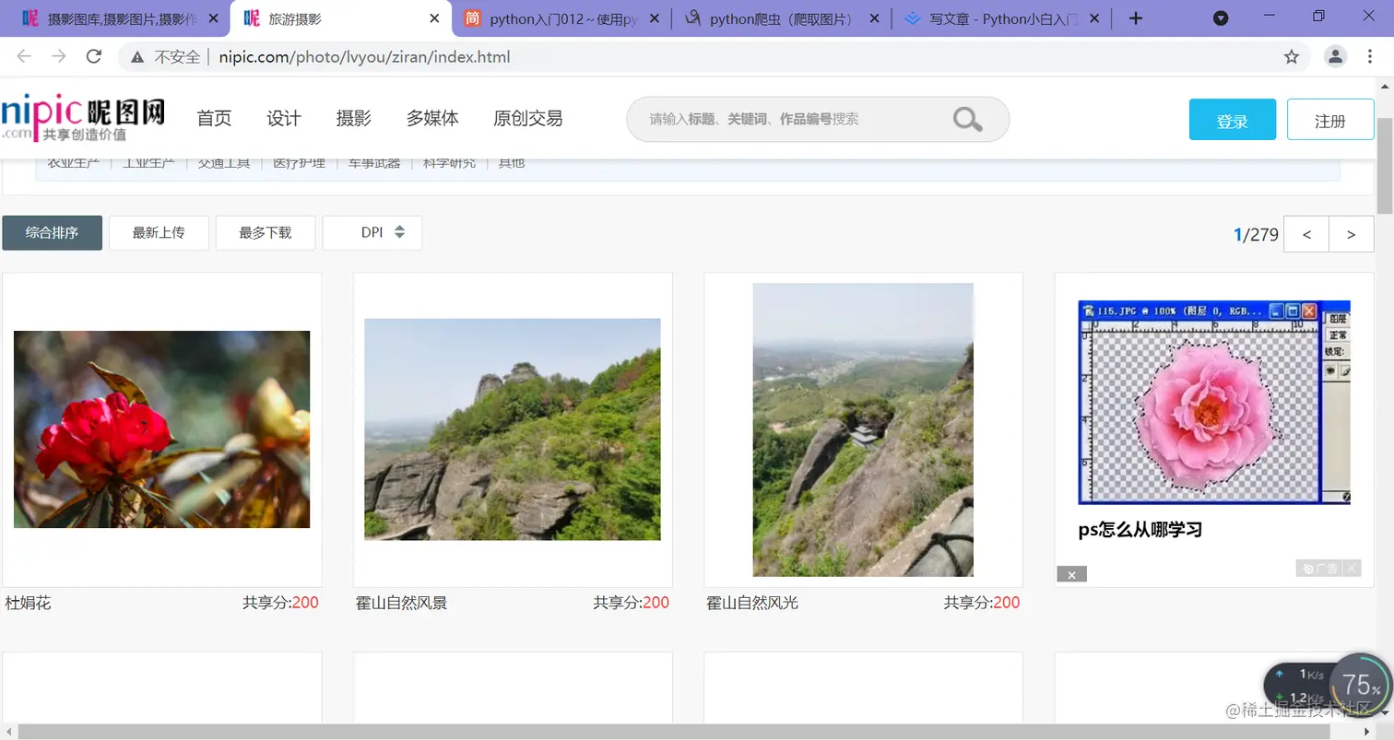
Task: Click 共享分:200 under 杜鹃花
Action: click(x=280, y=603)
